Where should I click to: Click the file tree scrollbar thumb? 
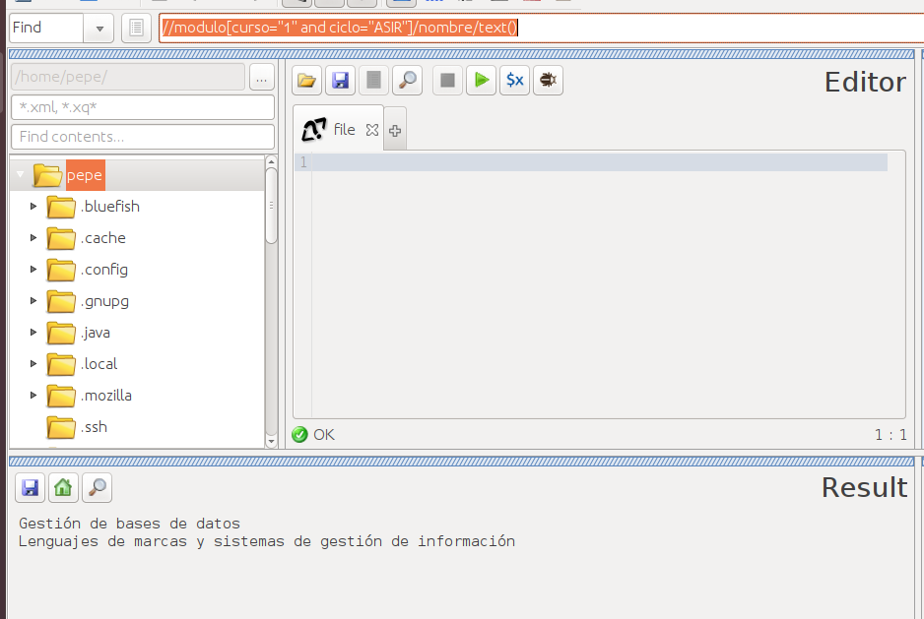click(271, 205)
